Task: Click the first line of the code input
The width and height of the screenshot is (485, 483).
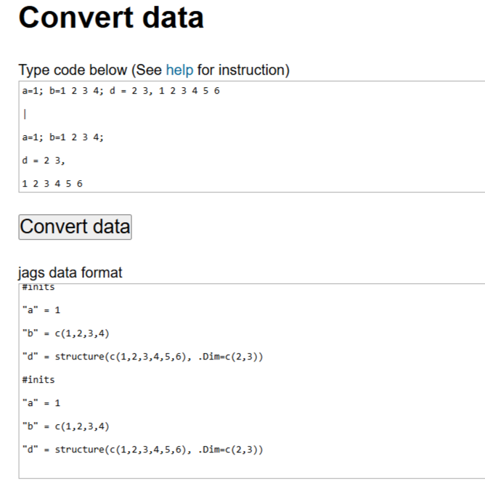Action: click(121, 91)
